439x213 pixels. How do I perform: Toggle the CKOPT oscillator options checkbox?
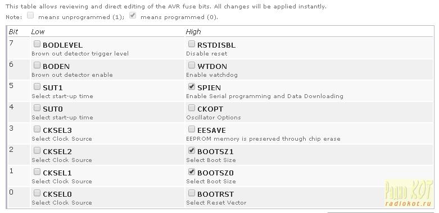coord(192,108)
